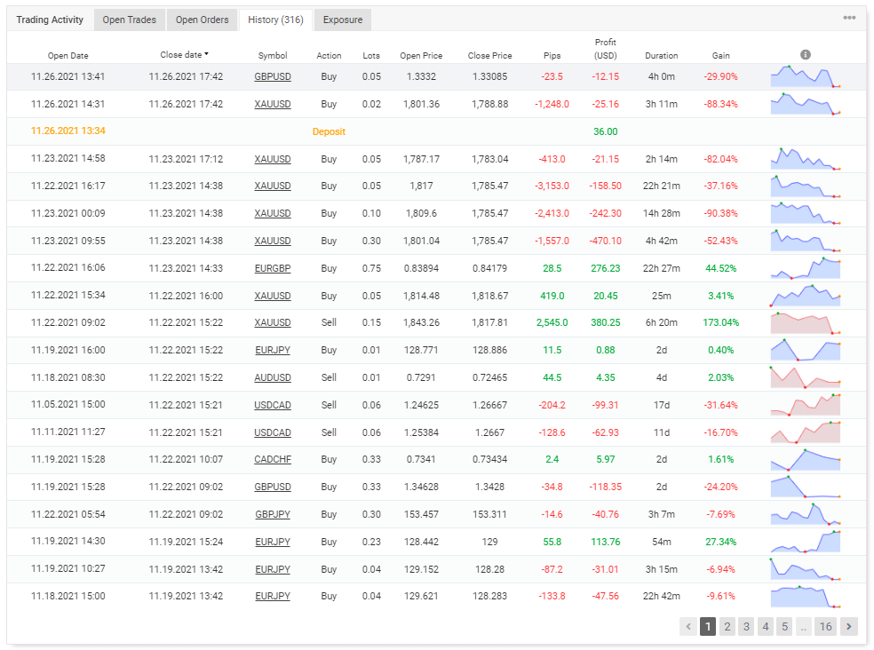Open sparkline chart for first GBPUSD trade

(805, 76)
